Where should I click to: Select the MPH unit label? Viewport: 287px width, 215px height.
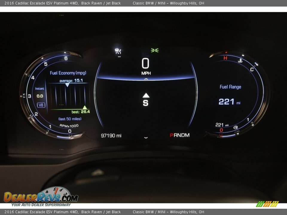(x=146, y=73)
